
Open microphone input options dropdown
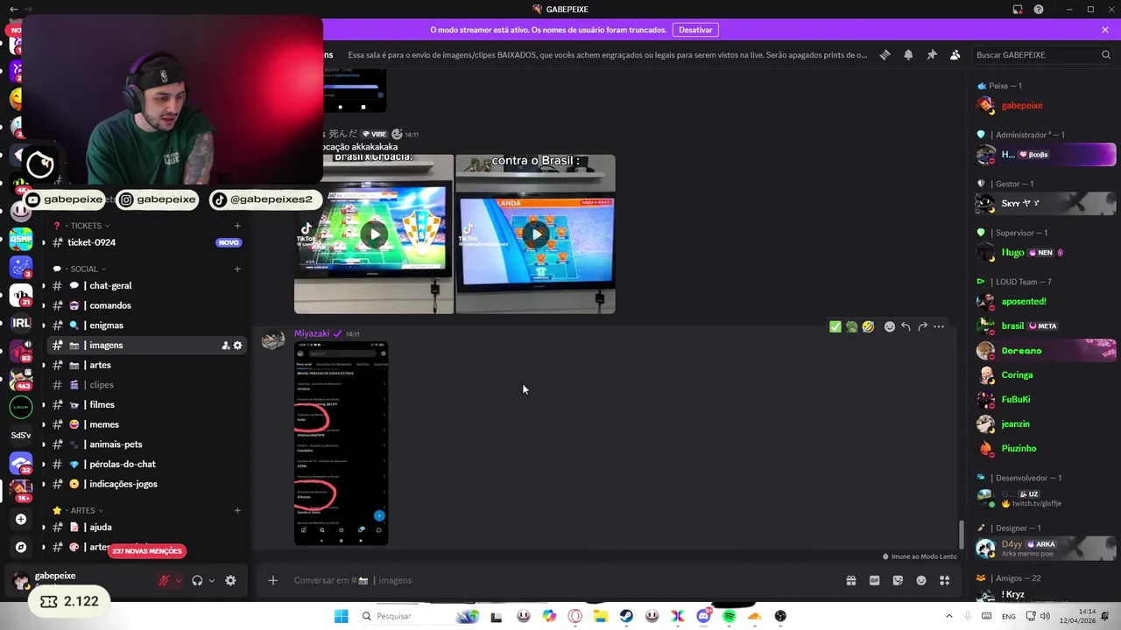coord(178,580)
